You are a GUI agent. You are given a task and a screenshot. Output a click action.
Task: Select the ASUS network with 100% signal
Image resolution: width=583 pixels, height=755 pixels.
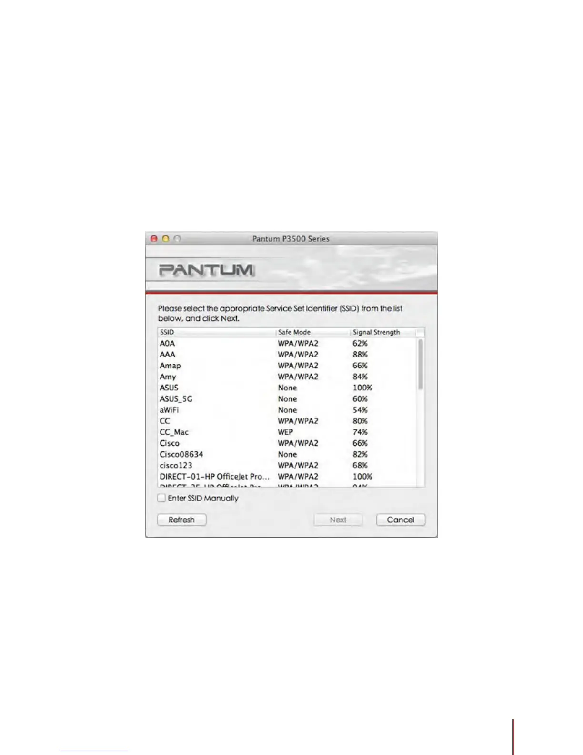[x=288, y=388]
